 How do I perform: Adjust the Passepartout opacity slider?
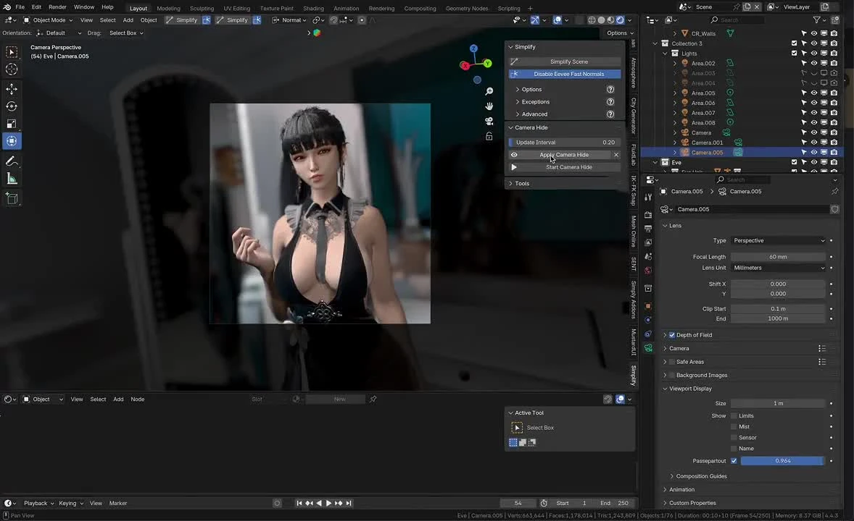coord(782,461)
